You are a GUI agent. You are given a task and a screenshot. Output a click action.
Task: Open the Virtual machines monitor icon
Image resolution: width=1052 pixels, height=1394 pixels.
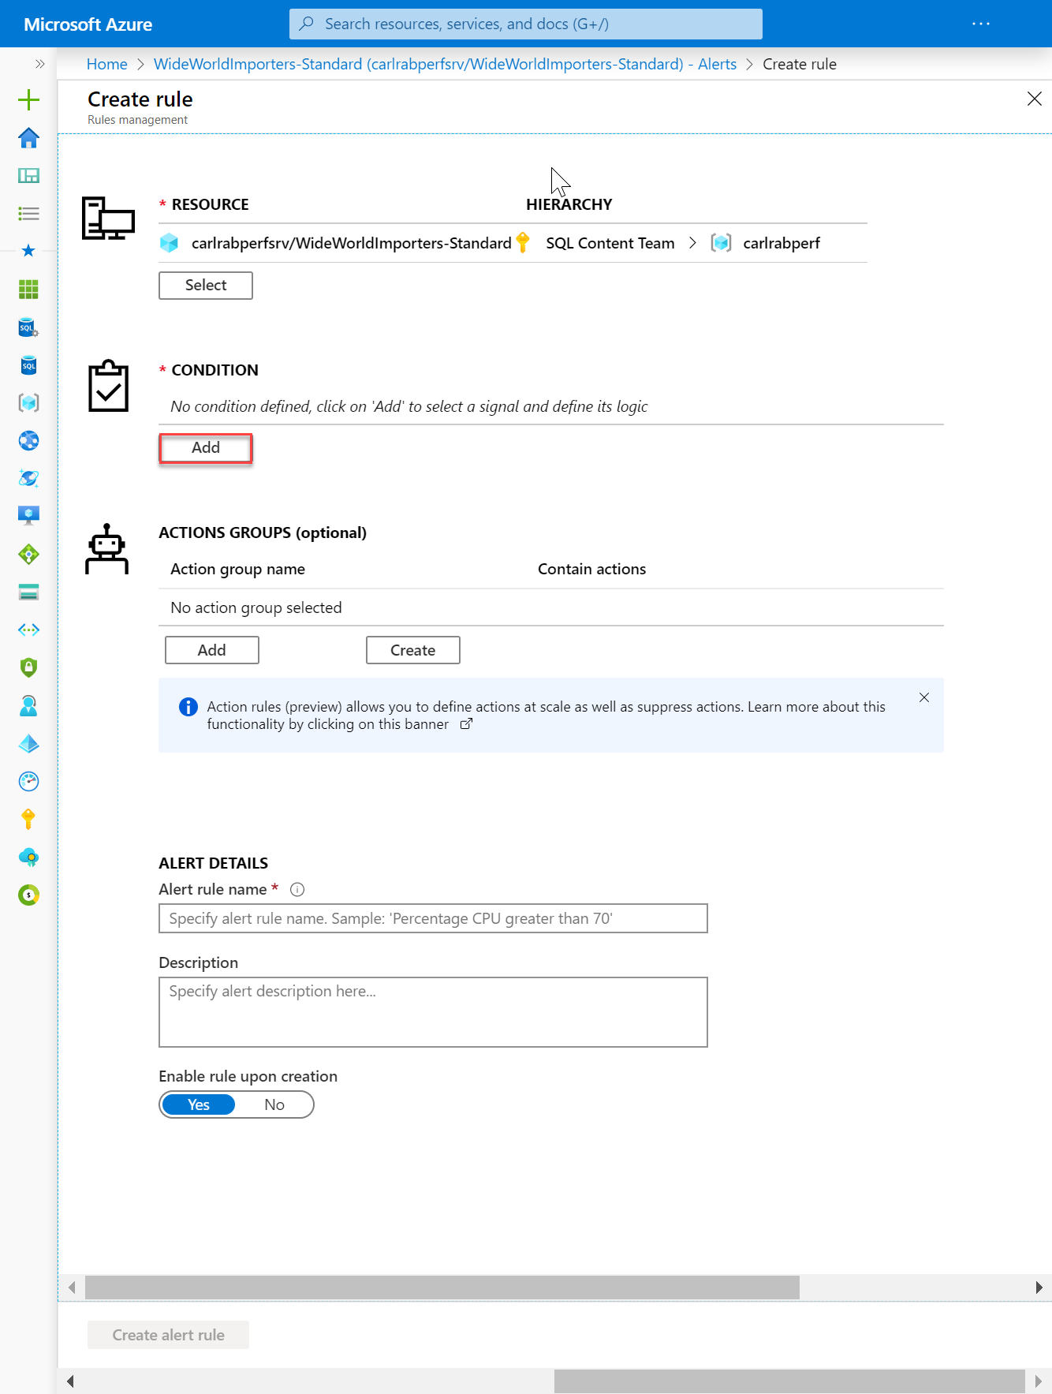[x=28, y=516]
